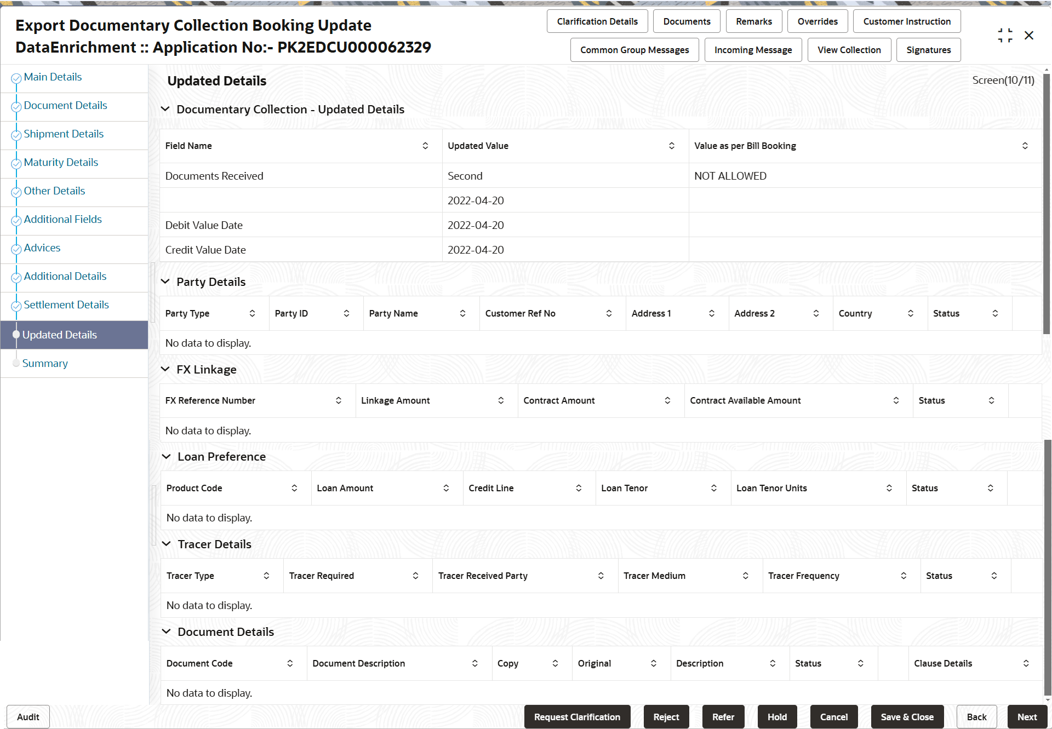Sort the Country column in Party Details
This screenshot has height=729, width=1052.
coord(910,313)
